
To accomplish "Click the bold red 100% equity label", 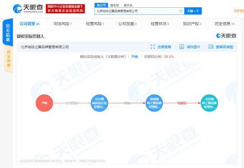I will (x=182, y=103).
